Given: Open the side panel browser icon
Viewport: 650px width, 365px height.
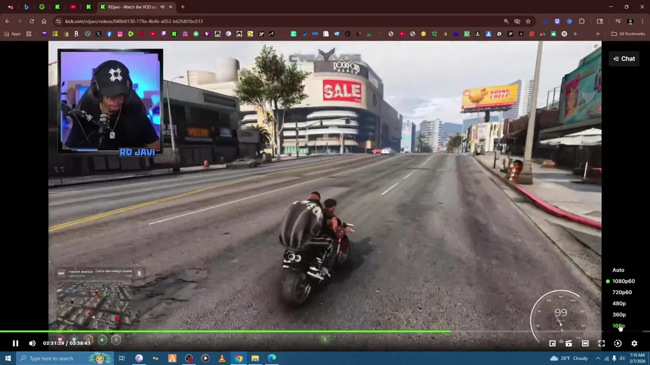Looking at the screenshot, I should click(x=600, y=21).
